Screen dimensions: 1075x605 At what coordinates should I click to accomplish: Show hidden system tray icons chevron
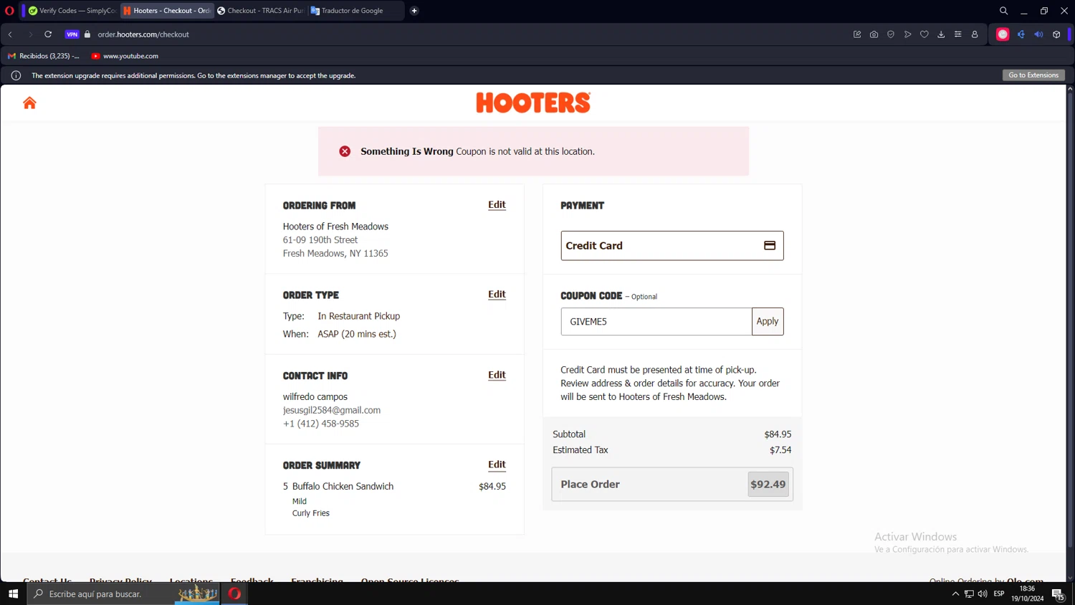[x=955, y=594]
